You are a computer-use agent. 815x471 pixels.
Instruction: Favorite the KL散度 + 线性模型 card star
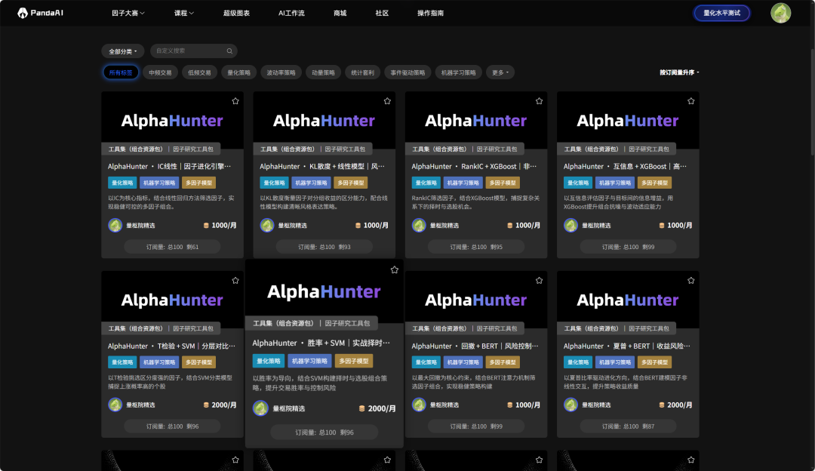387,101
